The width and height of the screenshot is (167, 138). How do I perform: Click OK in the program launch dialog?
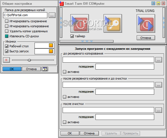[x=70, y=133]
